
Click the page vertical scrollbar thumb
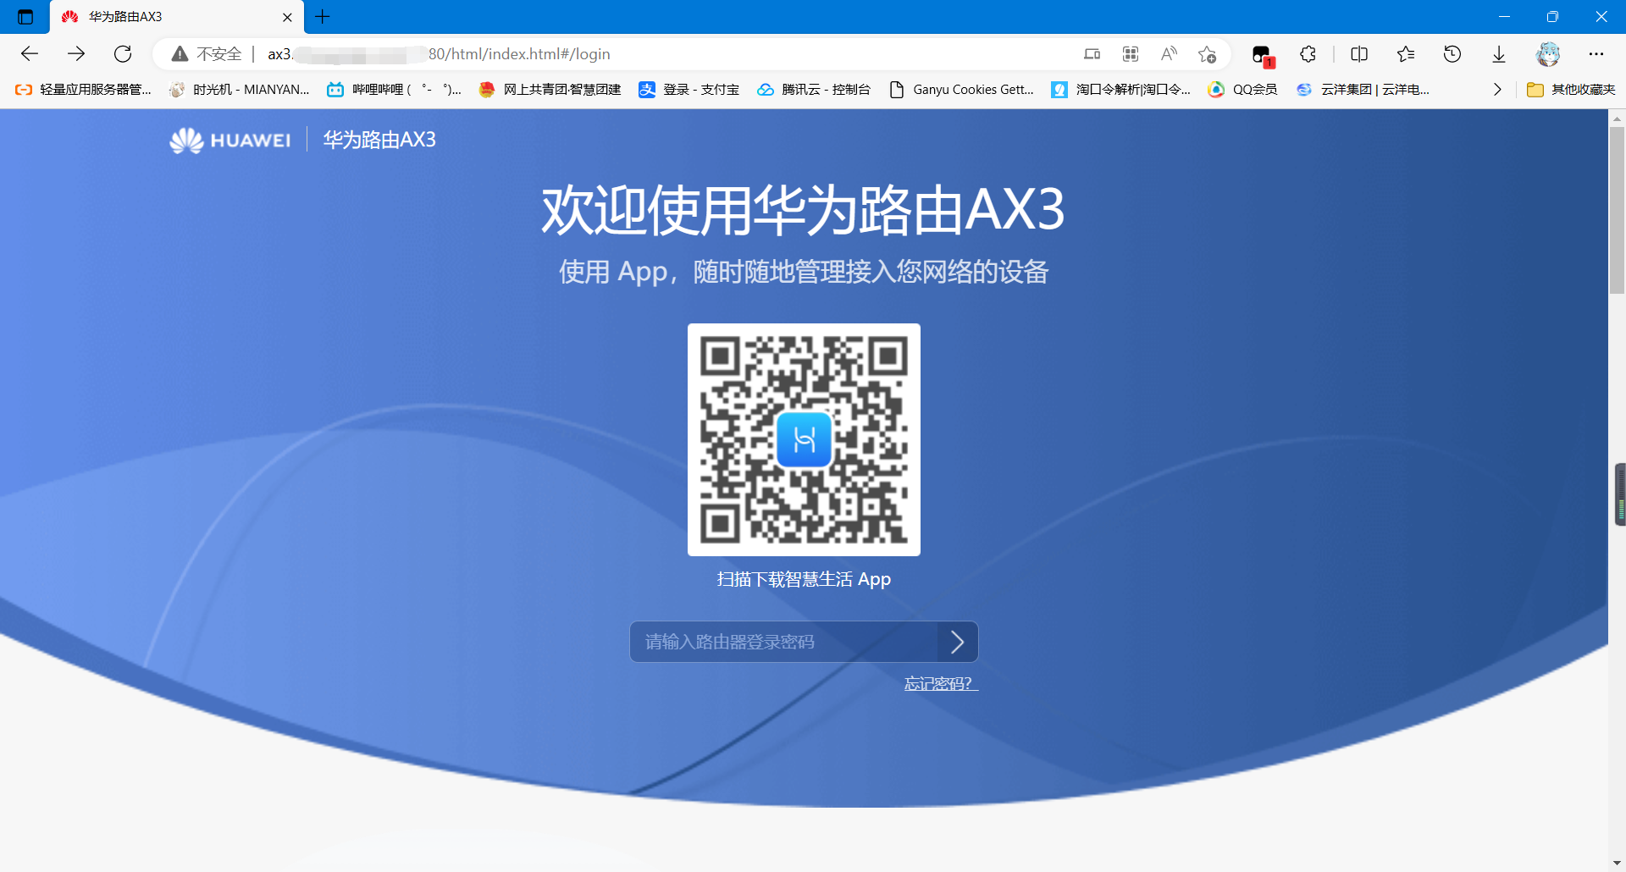[1617, 212]
